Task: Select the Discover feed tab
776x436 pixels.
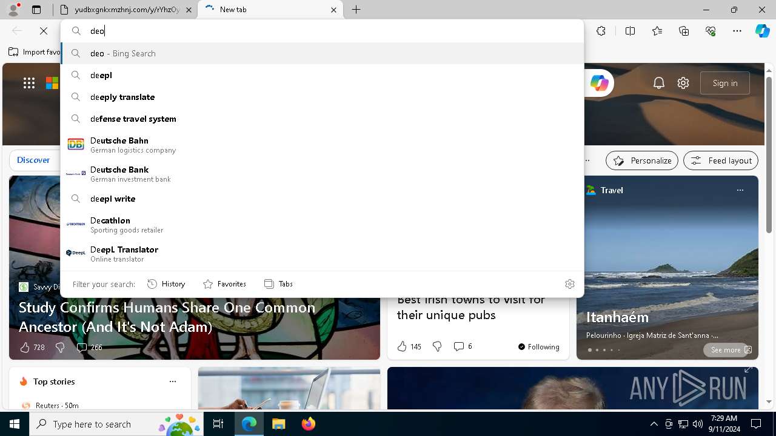Action: pos(33,160)
